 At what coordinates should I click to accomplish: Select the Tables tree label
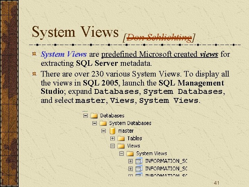(x=135, y=138)
